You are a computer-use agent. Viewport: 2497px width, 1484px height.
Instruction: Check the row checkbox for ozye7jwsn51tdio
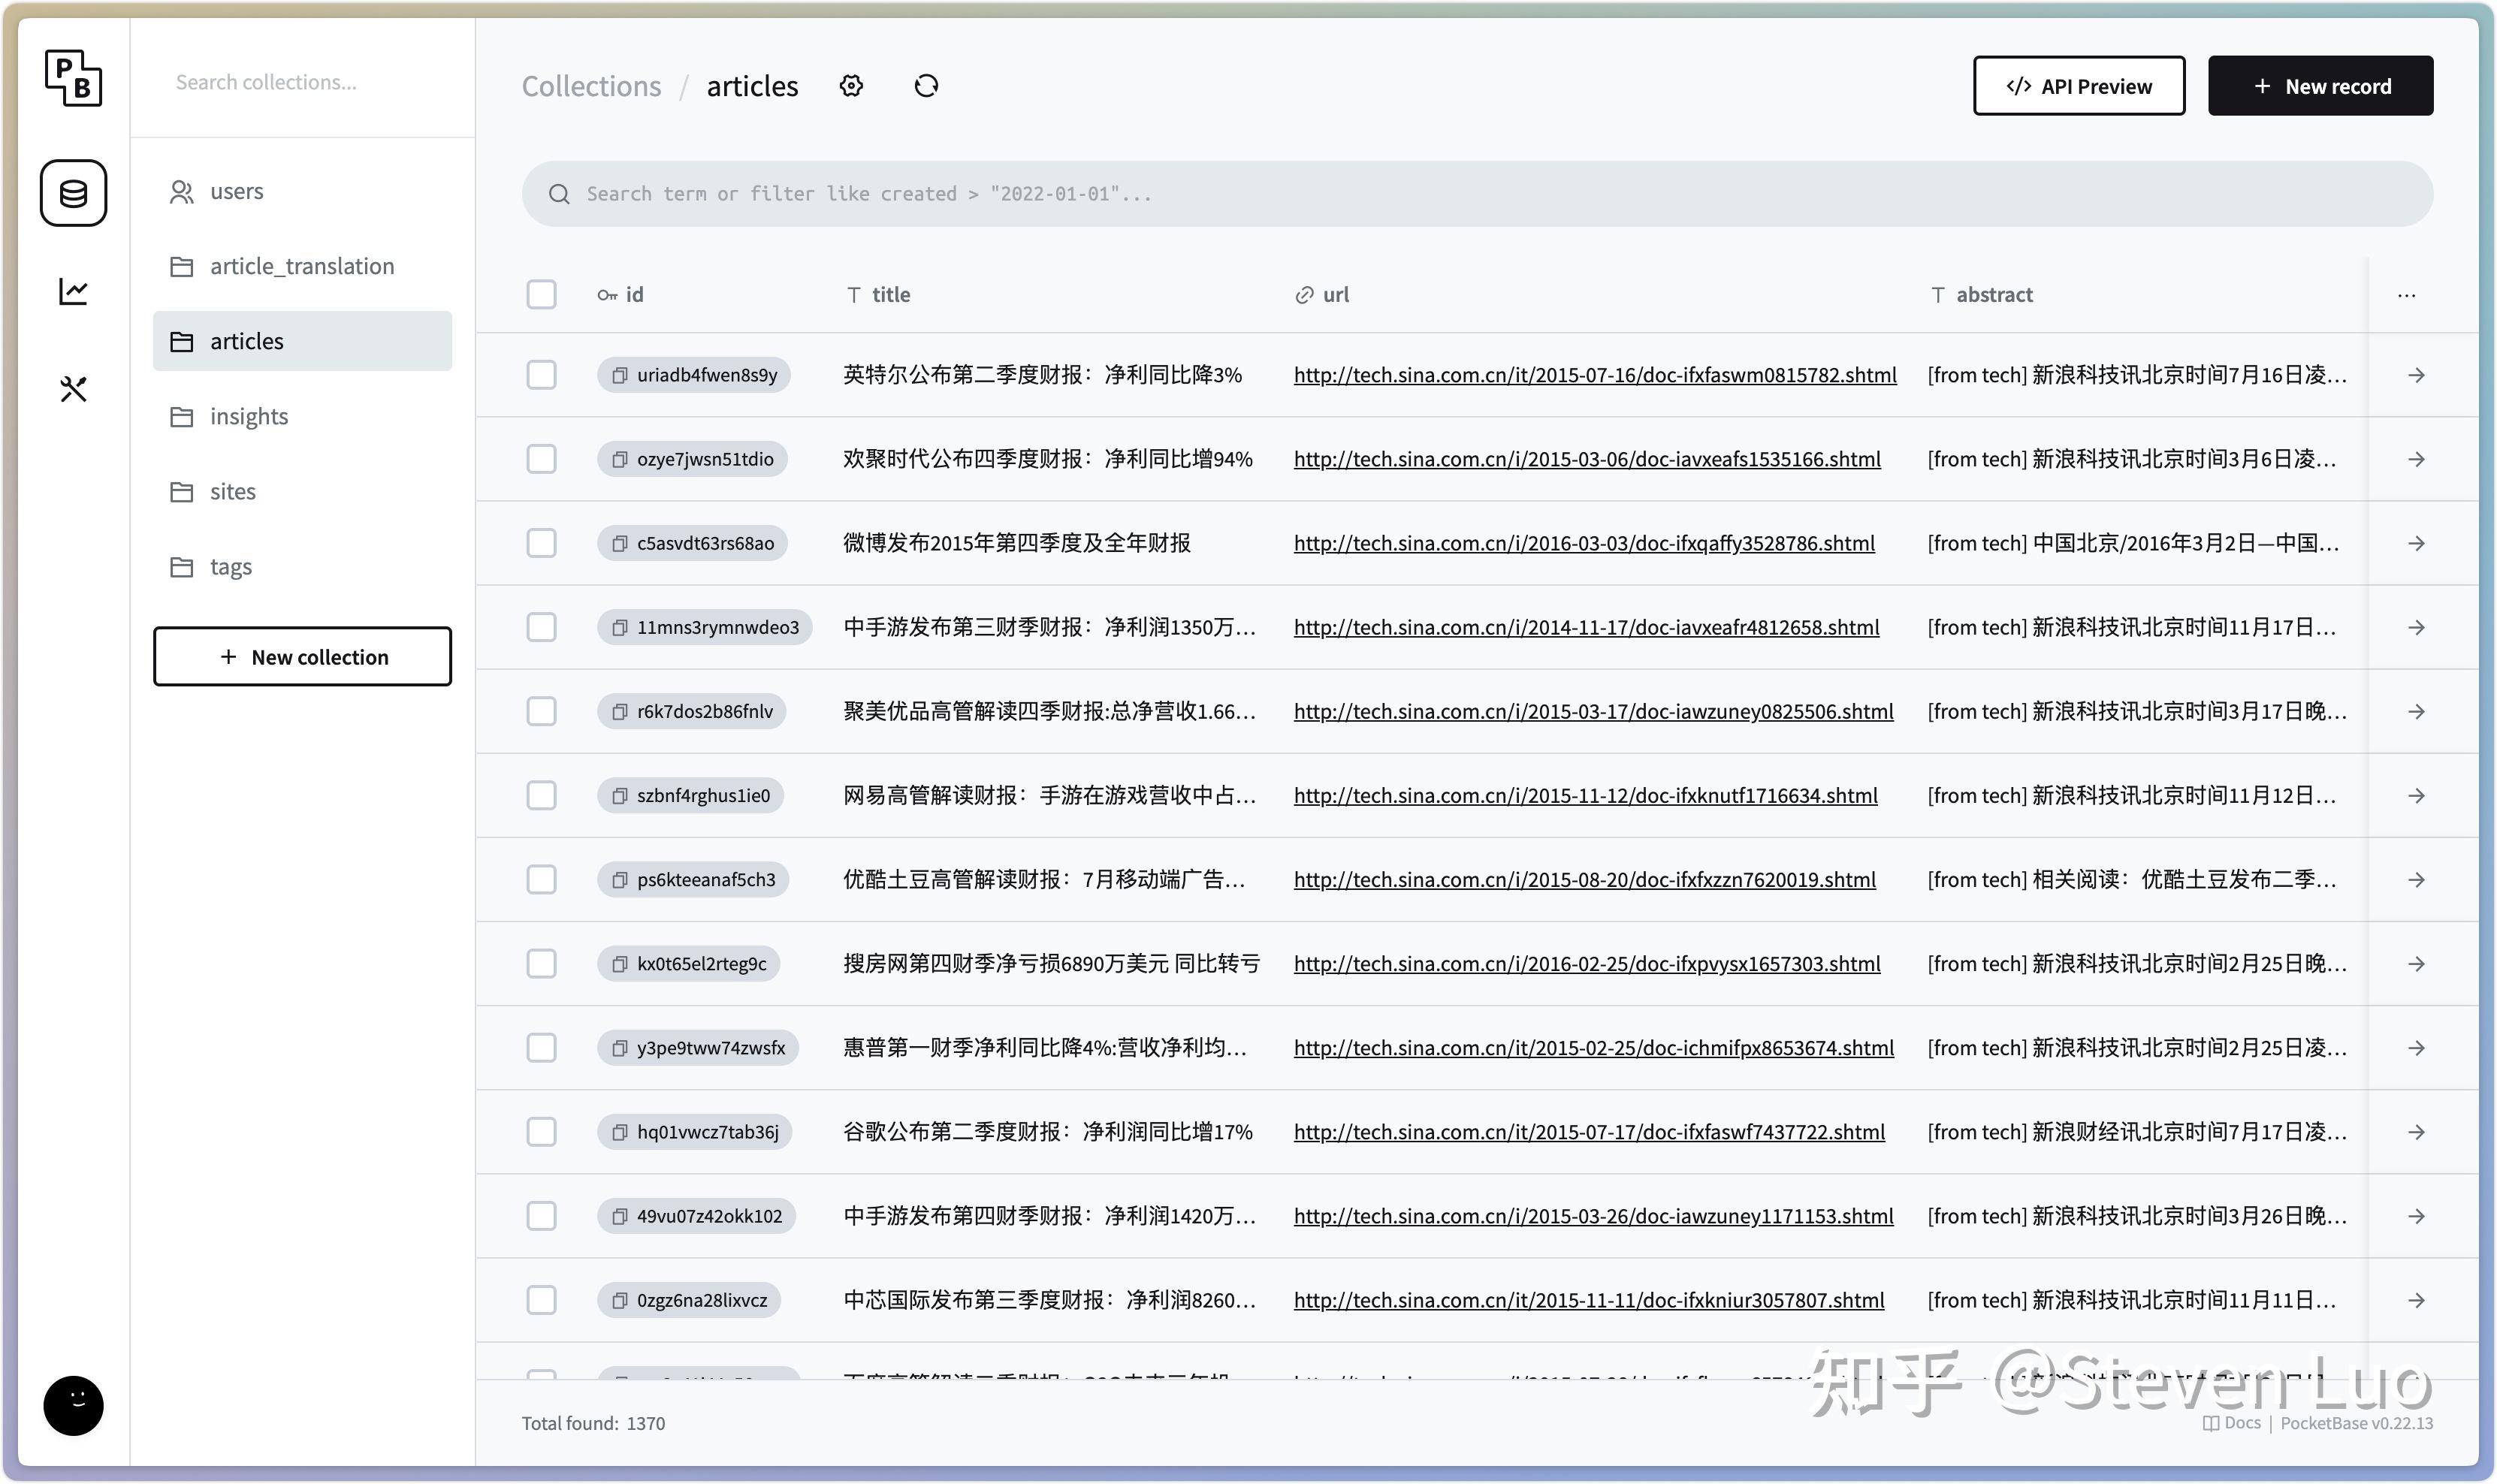pos(541,459)
